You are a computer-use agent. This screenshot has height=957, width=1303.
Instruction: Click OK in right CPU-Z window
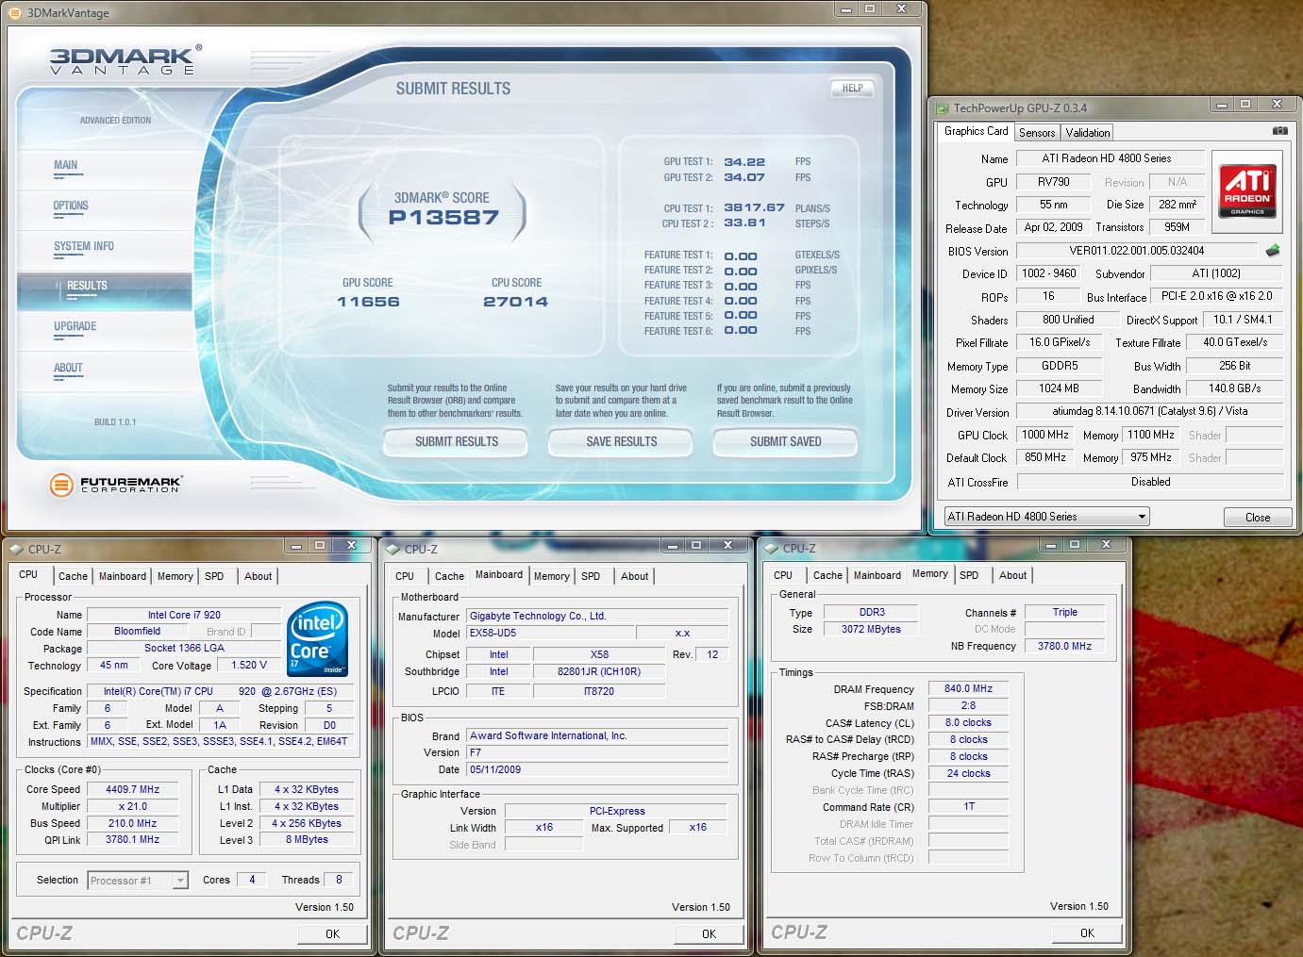point(1087,932)
